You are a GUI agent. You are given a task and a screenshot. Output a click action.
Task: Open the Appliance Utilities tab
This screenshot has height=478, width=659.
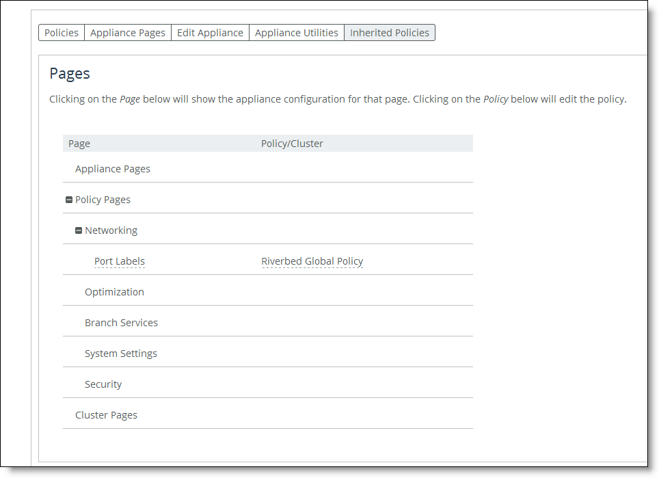297,33
